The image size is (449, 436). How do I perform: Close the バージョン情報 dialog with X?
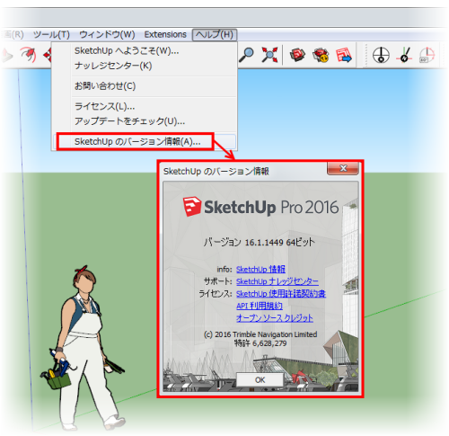[x=343, y=168]
